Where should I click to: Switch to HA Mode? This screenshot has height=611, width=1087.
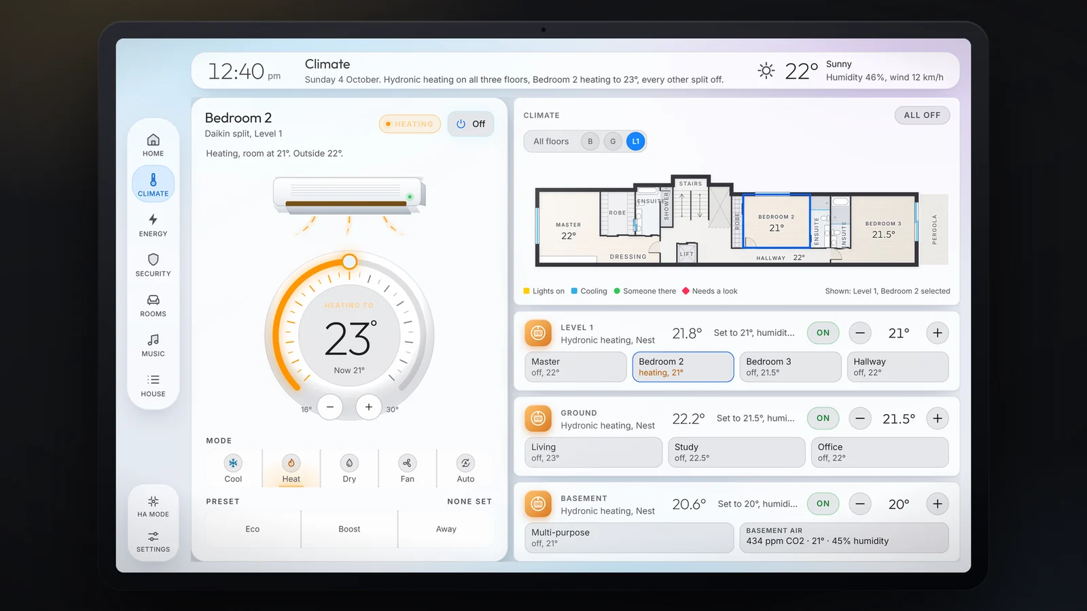click(153, 506)
